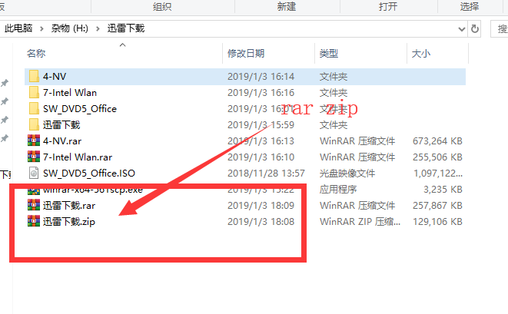This screenshot has height=314, width=508.
Task: Go to 此电脑 in the address bar
Action: (18, 28)
